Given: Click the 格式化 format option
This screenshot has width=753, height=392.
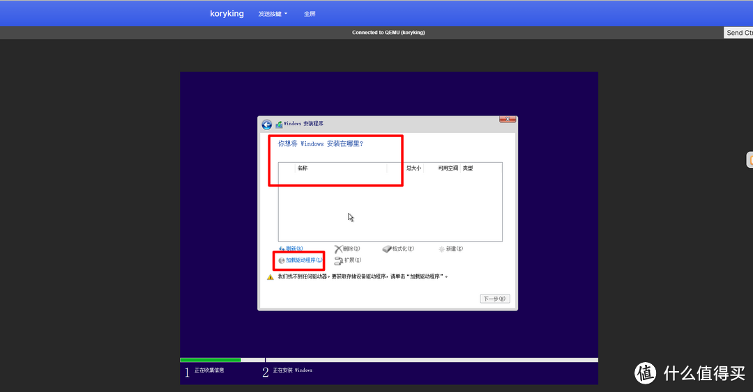Looking at the screenshot, I should [397, 249].
